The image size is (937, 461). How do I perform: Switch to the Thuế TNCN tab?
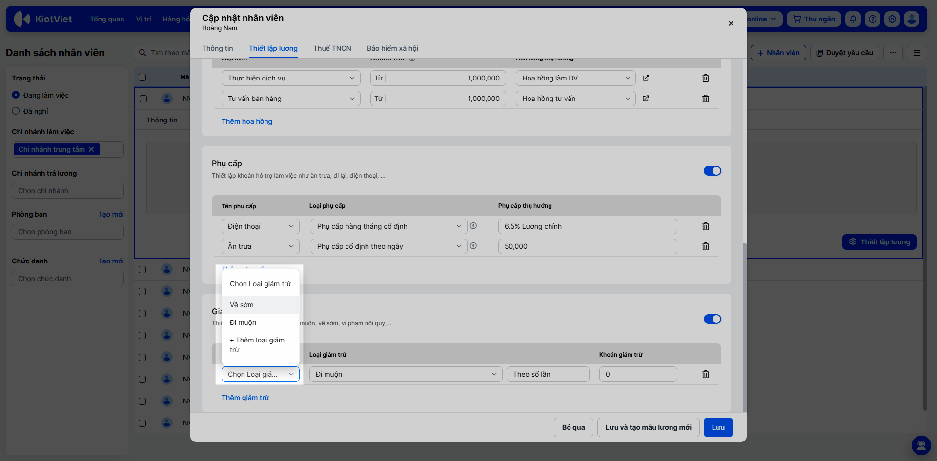(332, 48)
